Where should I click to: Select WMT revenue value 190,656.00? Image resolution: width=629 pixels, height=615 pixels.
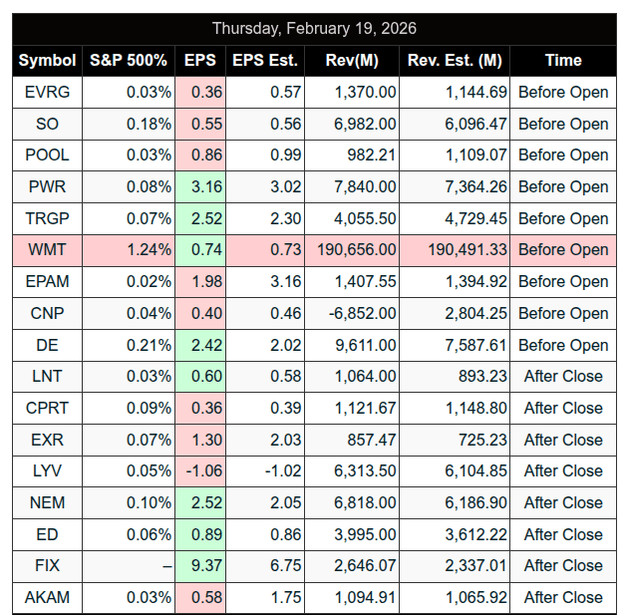pyautogui.click(x=355, y=250)
